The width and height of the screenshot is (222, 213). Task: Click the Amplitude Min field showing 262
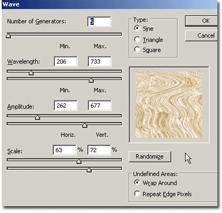click(65, 106)
